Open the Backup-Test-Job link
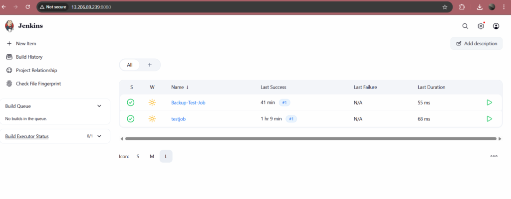The width and height of the screenshot is (511, 199). point(188,102)
